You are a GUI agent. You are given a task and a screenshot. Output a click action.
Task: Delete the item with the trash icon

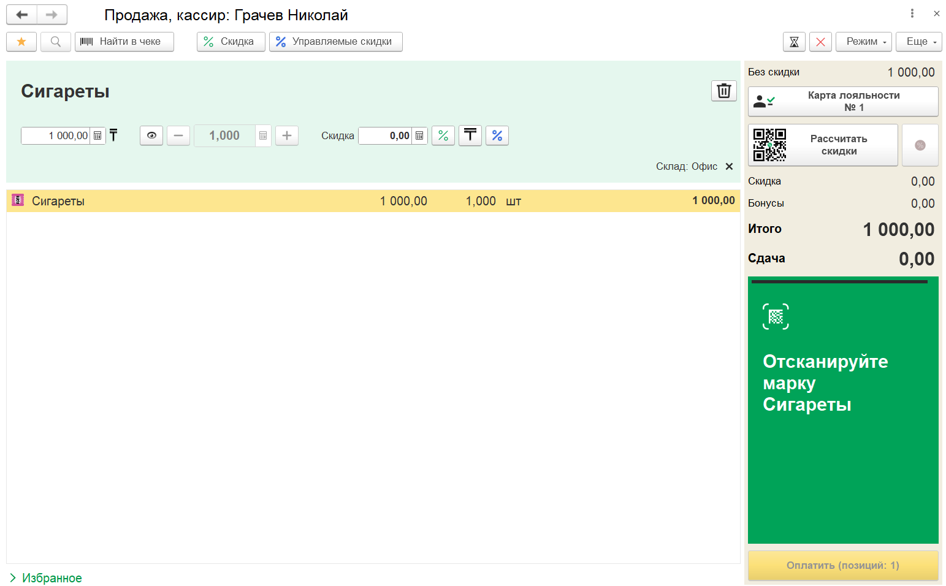pyautogui.click(x=724, y=91)
